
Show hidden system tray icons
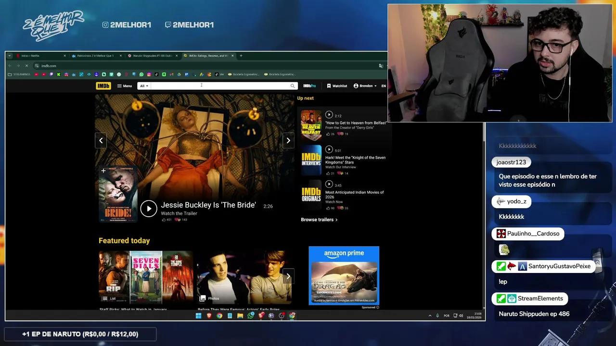click(430, 316)
